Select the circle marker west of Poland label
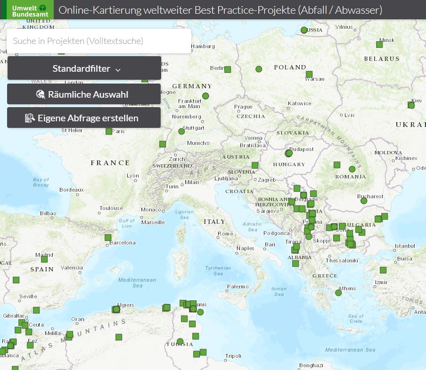The height and width of the screenshot is (370, 426). click(259, 69)
